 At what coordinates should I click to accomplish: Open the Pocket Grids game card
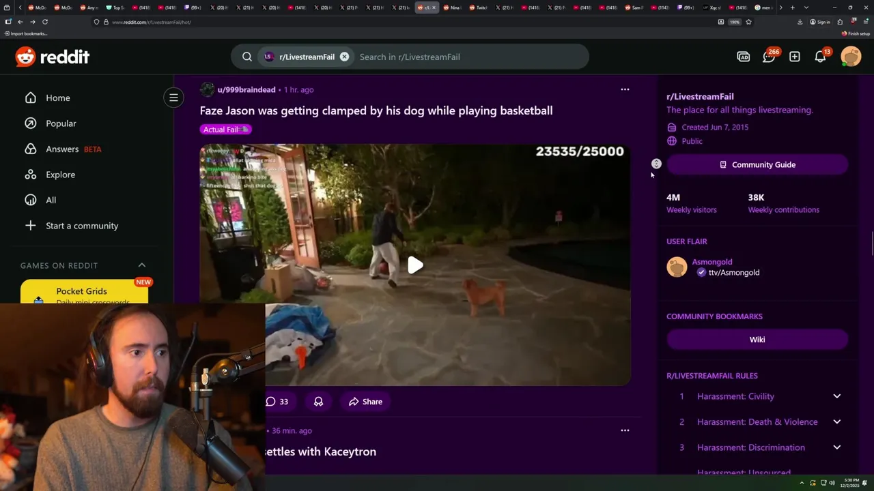point(84,292)
